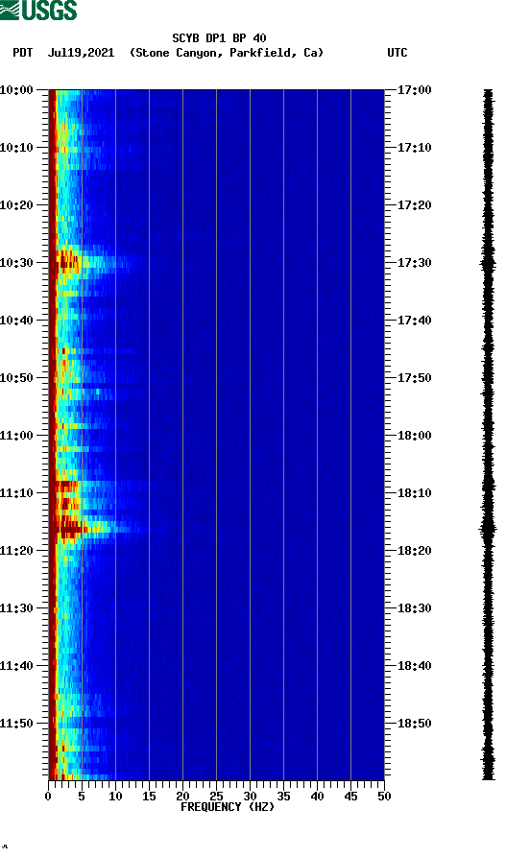Click the 10:50 PDT time label
The image size is (530, 857).
(x=16, y=378)
